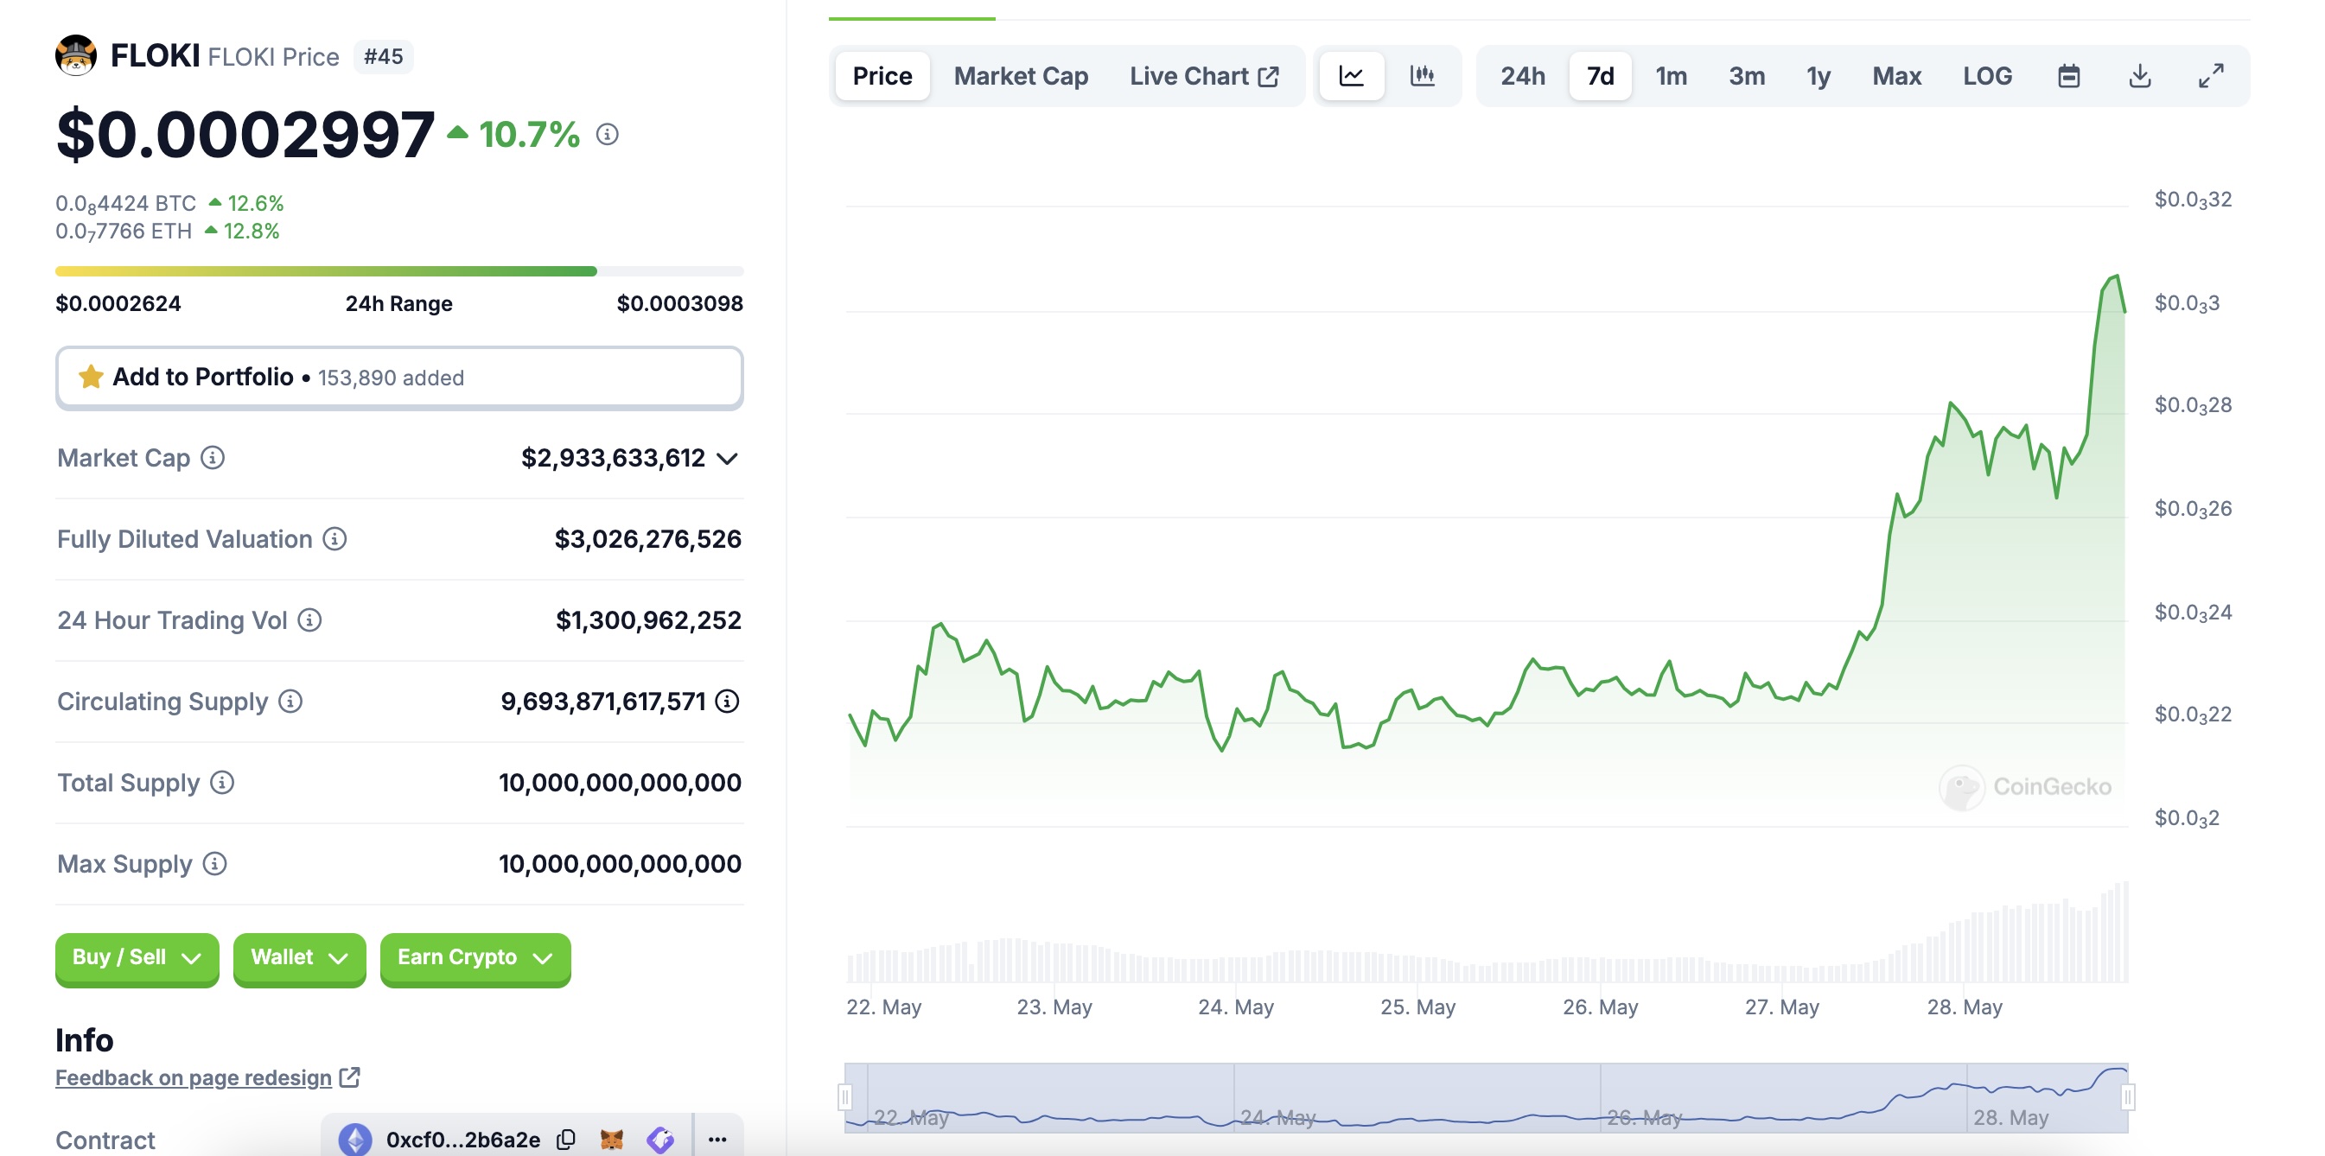The image size is (2325, 1156).
Task: Click the Total Supply info icon
Action: point(222,784)
